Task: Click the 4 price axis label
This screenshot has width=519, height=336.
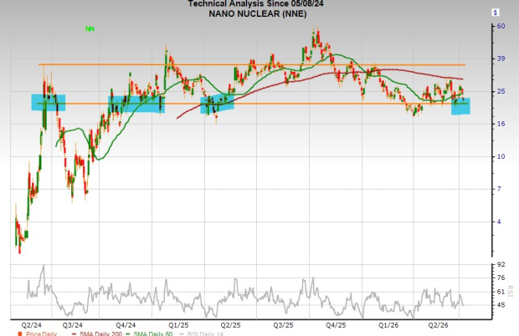Action: [x=499, y=221]
